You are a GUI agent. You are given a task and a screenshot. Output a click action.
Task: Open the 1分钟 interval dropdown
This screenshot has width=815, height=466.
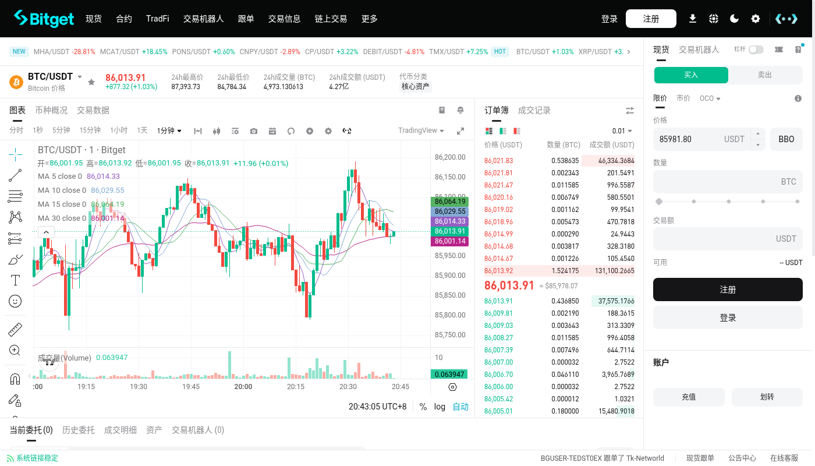(169, 130)
